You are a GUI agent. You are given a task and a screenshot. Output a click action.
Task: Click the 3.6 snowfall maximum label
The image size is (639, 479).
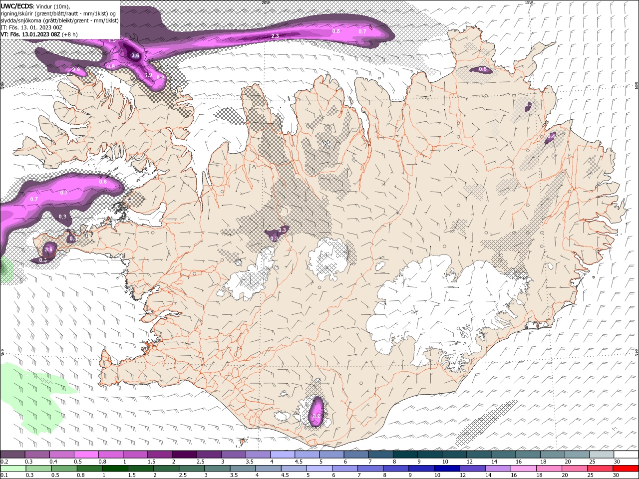click(x=135, y=56)
